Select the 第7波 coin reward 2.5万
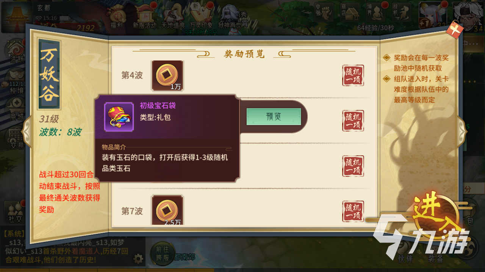The height and width of the screenshot is (272, 485). pos(167,210)
